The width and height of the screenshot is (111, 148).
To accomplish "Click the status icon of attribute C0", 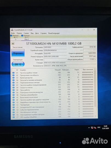I will [x=14, y=103].
